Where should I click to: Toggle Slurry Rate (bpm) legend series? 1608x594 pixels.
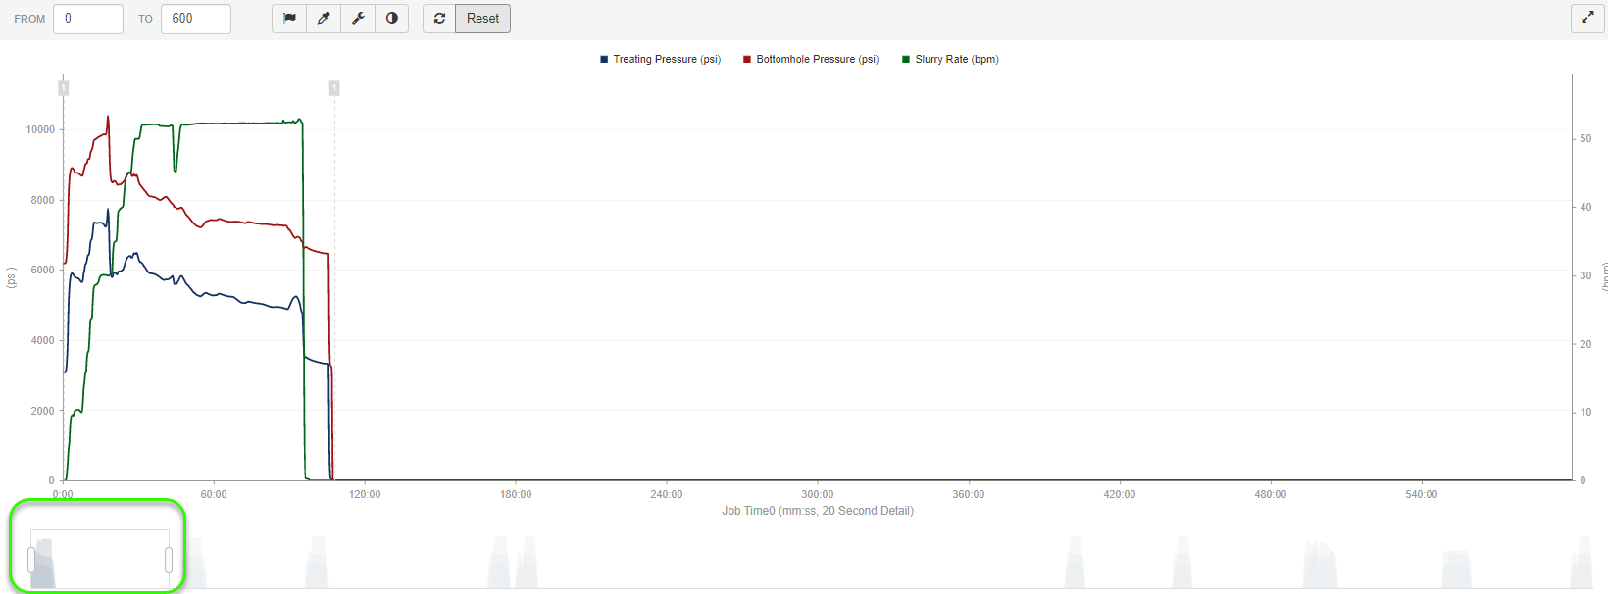[950, 59]
